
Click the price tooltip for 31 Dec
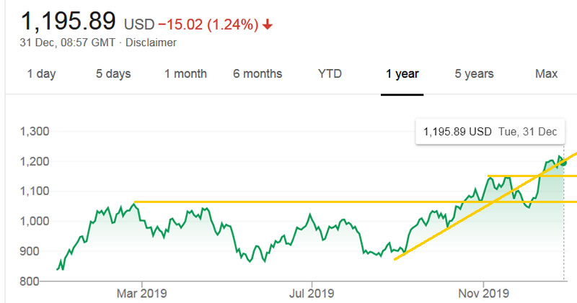[x=490, y=132]
